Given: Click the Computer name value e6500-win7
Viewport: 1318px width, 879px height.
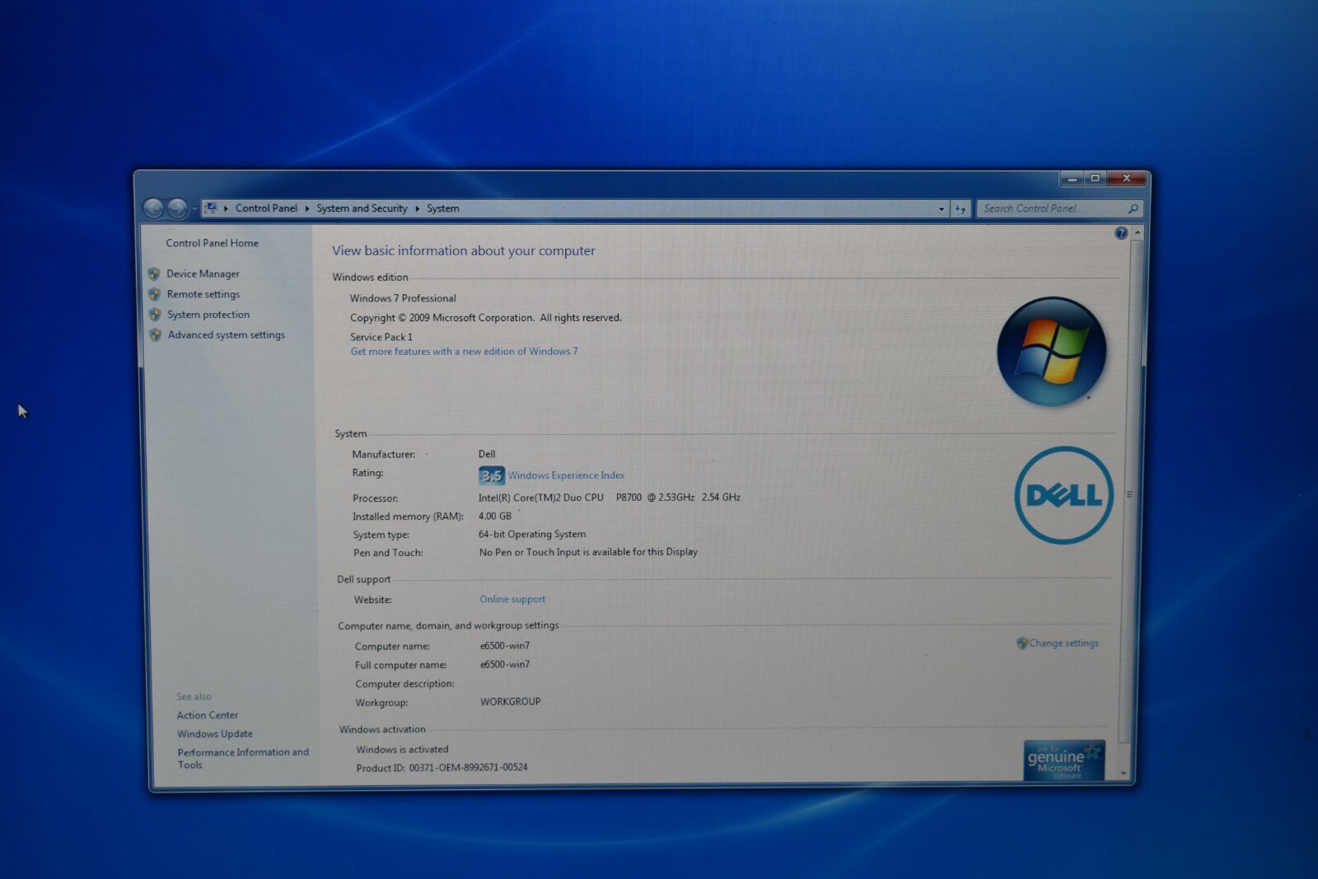Looking at the screenshot, I should click(505, 646).
